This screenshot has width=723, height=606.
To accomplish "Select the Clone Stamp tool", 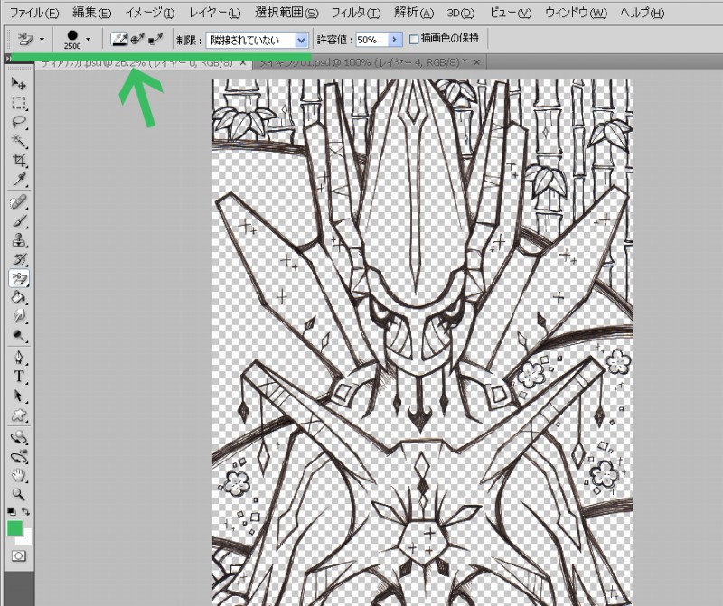I will [x=18, y=240].
